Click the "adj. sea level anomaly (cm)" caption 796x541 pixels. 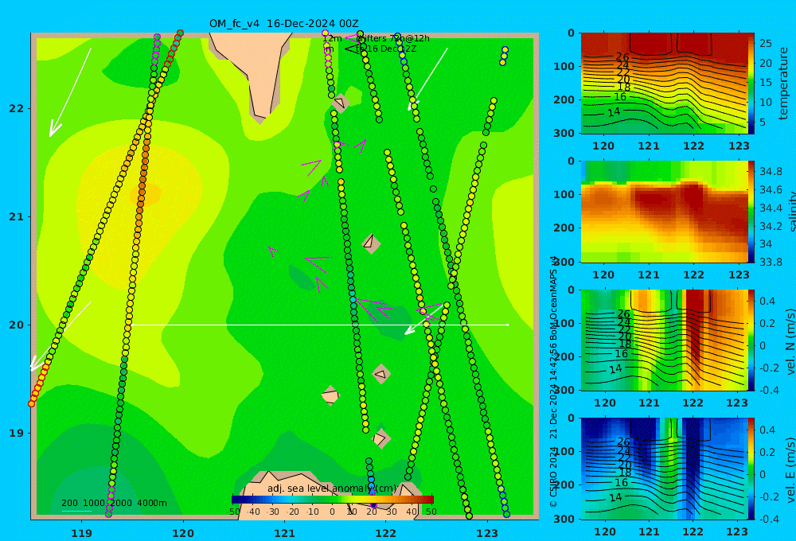pos(332,488)
